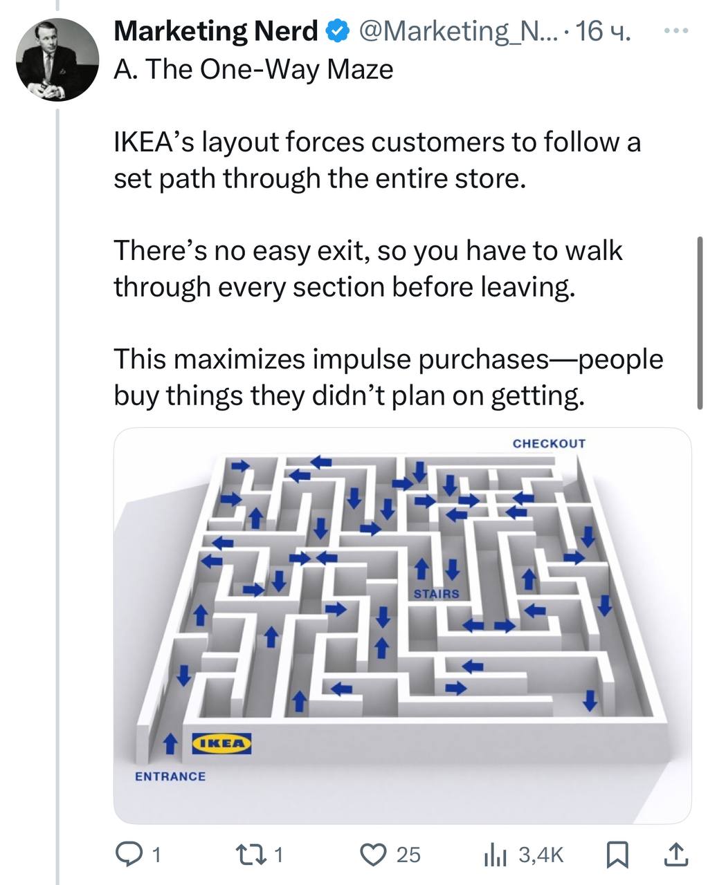Click the 25 likes count
Screen dimensions: 708x885
[x=408, y=856]
